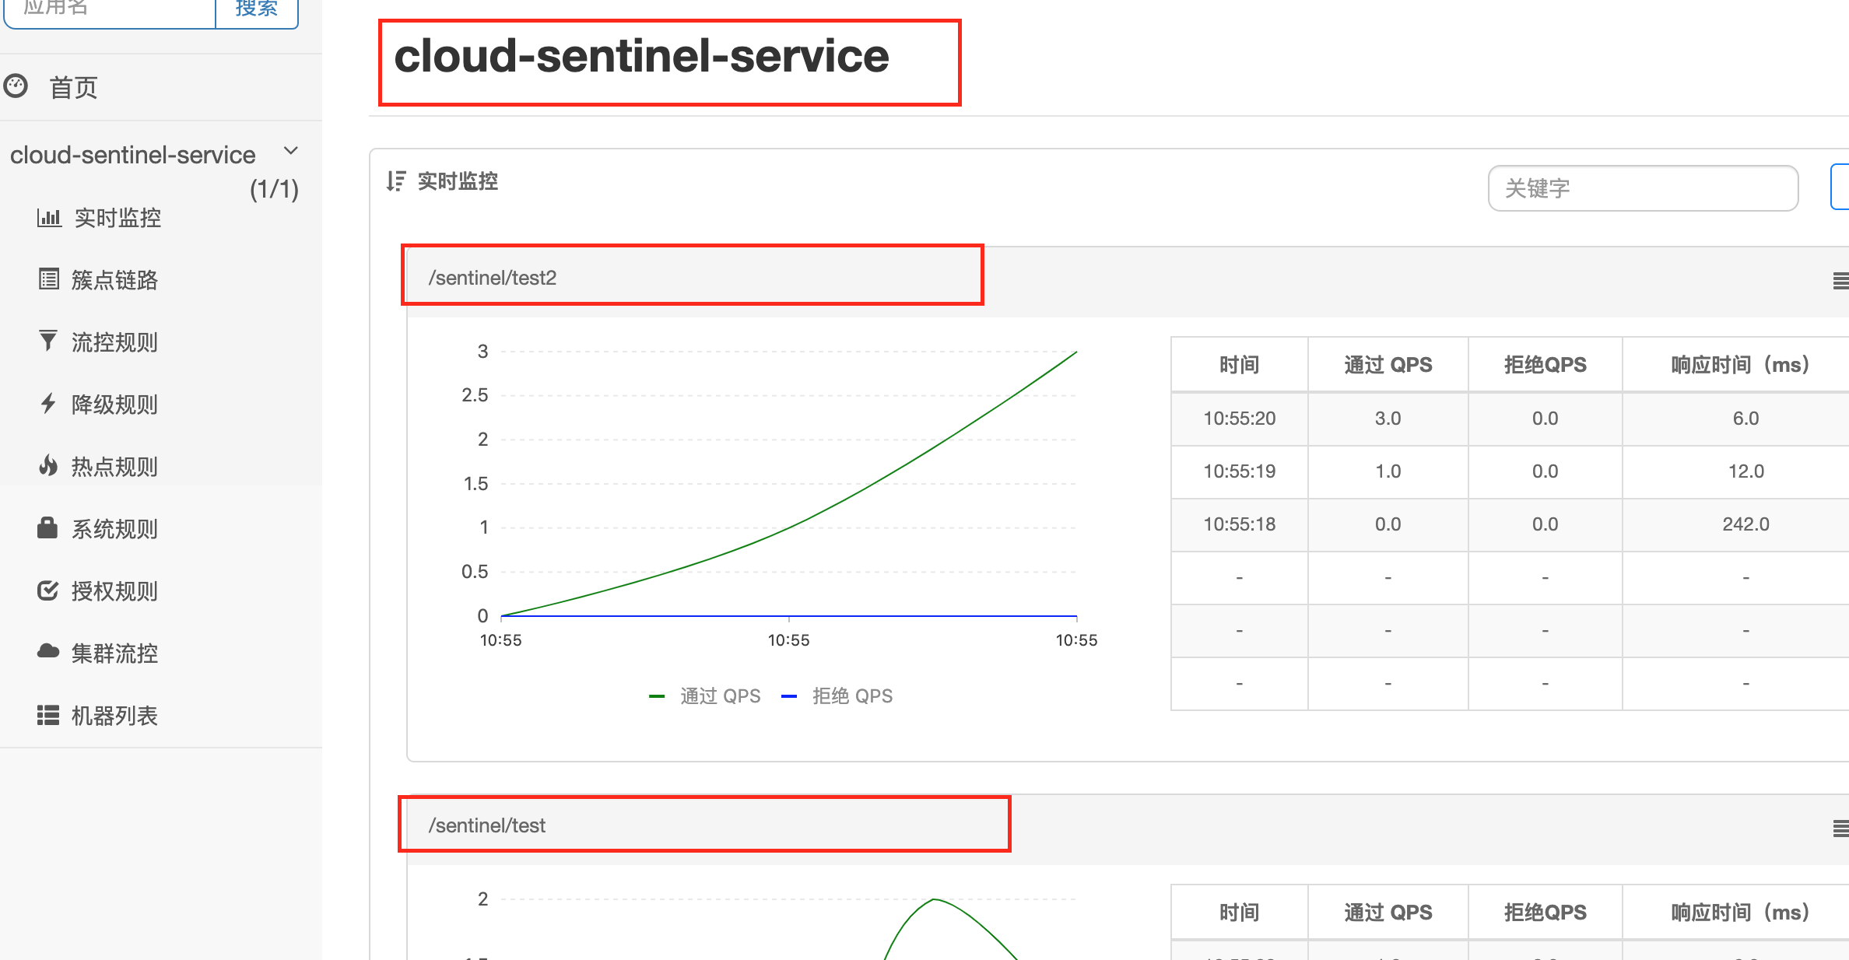This screenshot has height=960, width=1849.
Task: Collapse the cloud-sentinel-service sidebar chevron
Action: 291,151
